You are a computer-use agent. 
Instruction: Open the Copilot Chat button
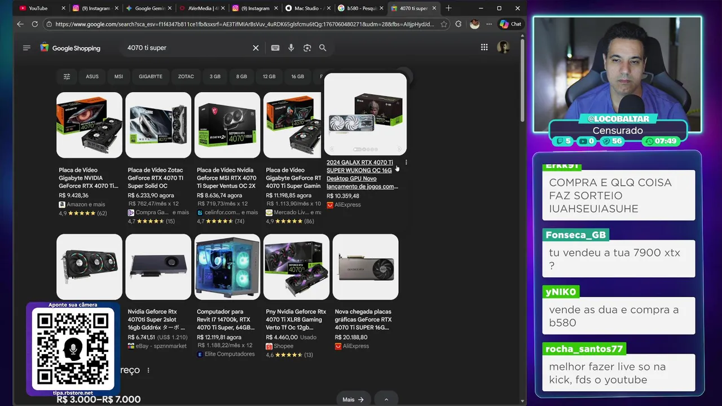pos(510,24)
